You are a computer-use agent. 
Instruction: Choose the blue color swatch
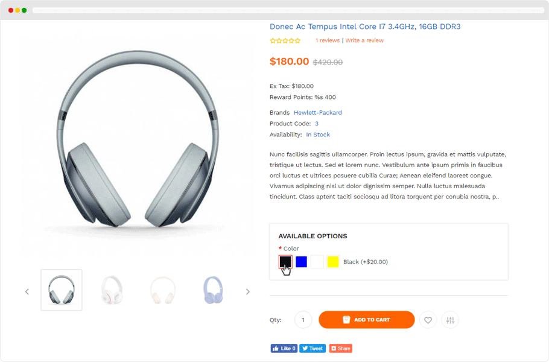[x=302, y=262]
